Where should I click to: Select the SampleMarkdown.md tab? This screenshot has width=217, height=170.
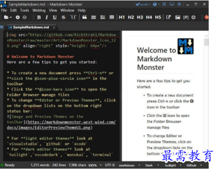[x=31, y=27]
